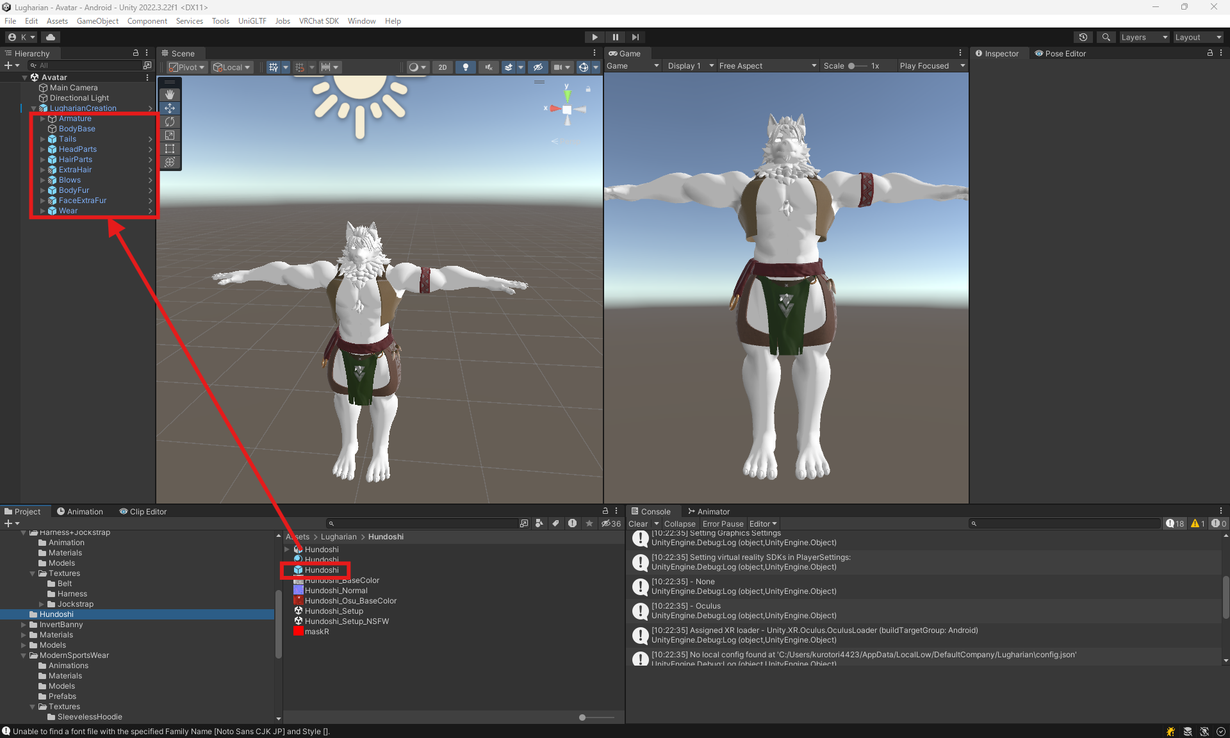Screen dimensions: 1230x738
Task: Save the Project search with star icon
Action: [589, 523]
